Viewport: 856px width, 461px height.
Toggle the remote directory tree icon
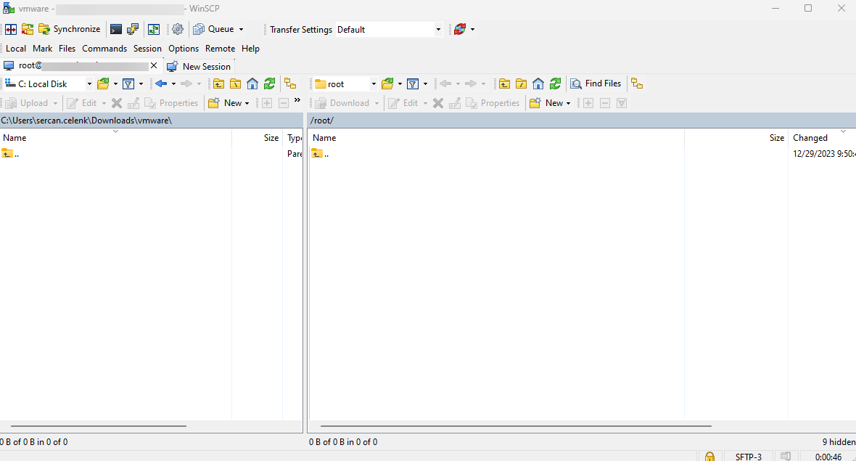pos(637,83)
